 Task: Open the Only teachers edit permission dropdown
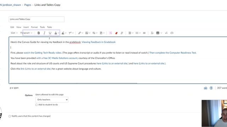tap(52, 99)
